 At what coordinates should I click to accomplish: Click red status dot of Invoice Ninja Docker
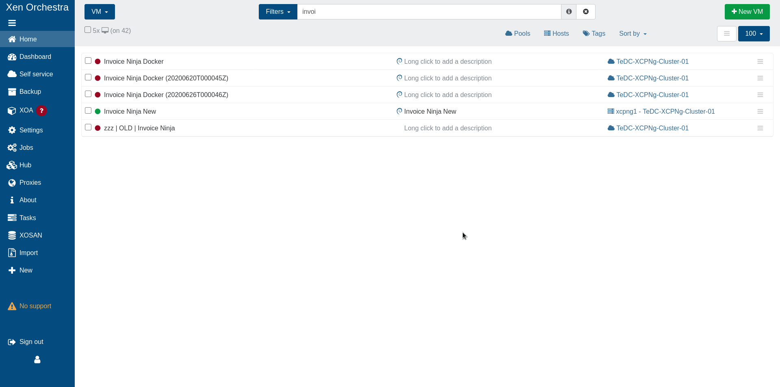97,62
